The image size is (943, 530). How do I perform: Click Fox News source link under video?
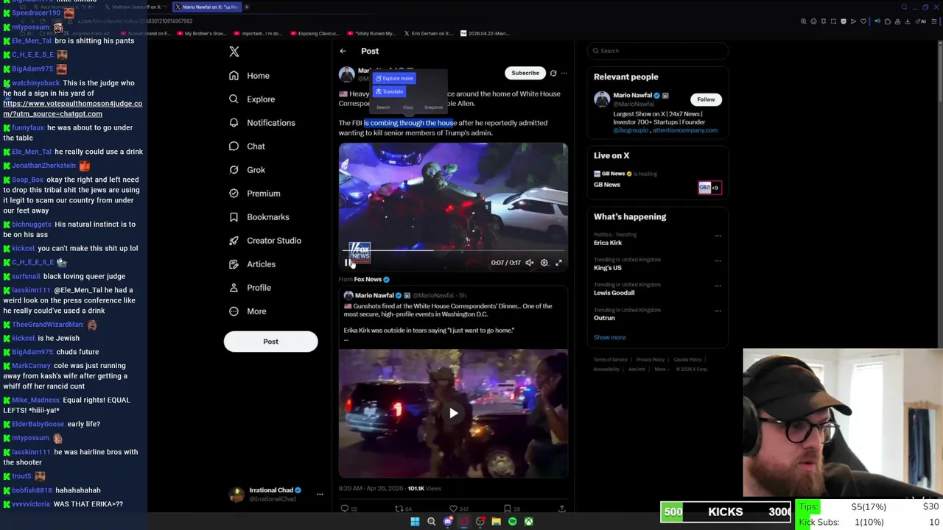368,280
